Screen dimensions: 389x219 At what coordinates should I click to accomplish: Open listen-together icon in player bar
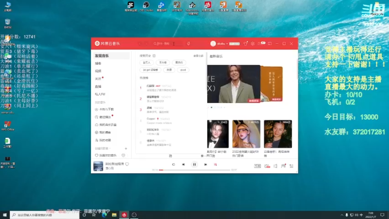click(x=283, y=166)
